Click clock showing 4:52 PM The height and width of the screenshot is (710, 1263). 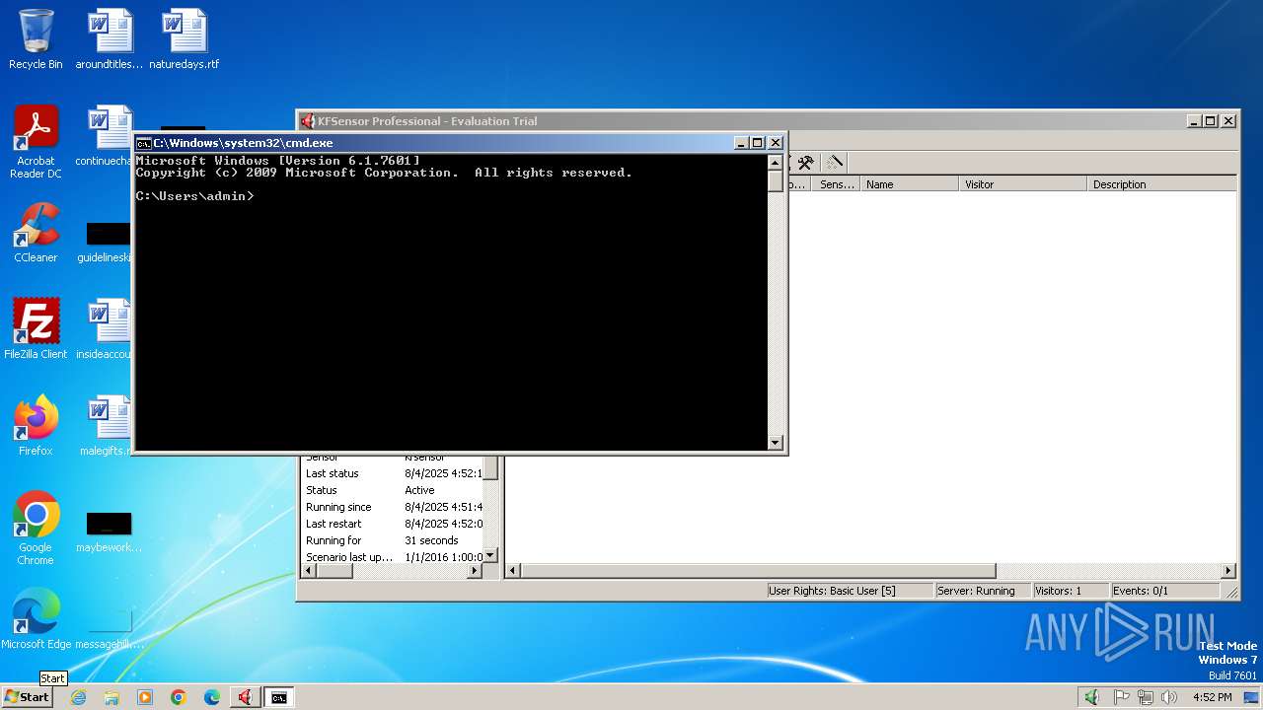click(1213, 697)
